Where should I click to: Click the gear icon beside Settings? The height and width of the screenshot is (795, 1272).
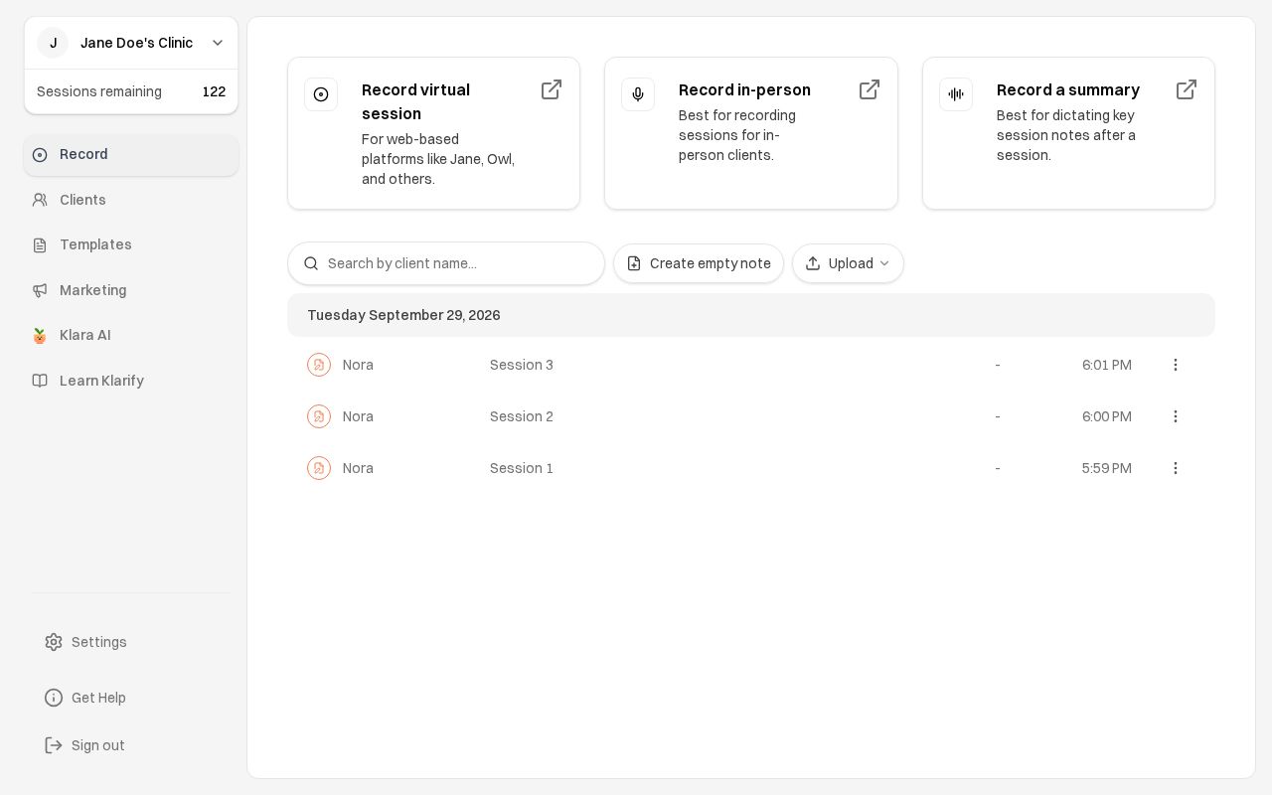click(54, 642)
